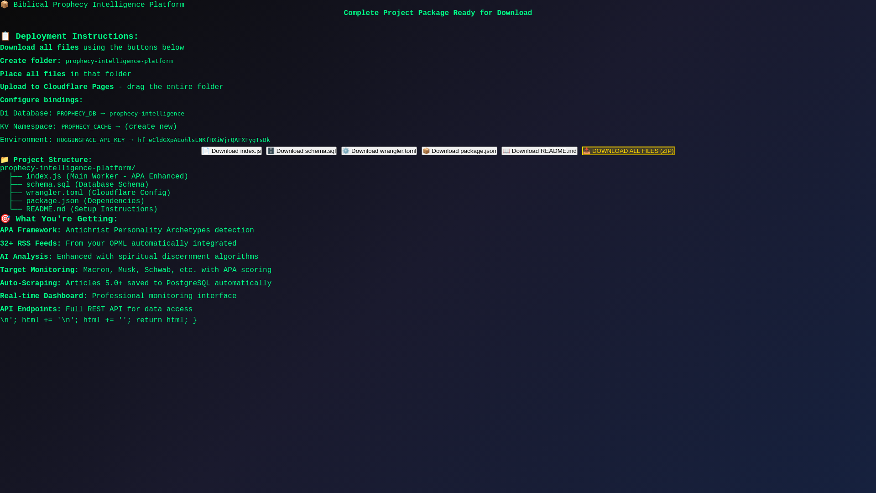Click the package icon beside Biblical Prophecy title
Viewport: 876px width, 493px height.
tap(5, 5)
